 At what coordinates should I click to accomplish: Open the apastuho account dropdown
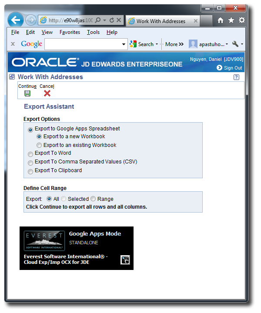click(x=227, y=44)
